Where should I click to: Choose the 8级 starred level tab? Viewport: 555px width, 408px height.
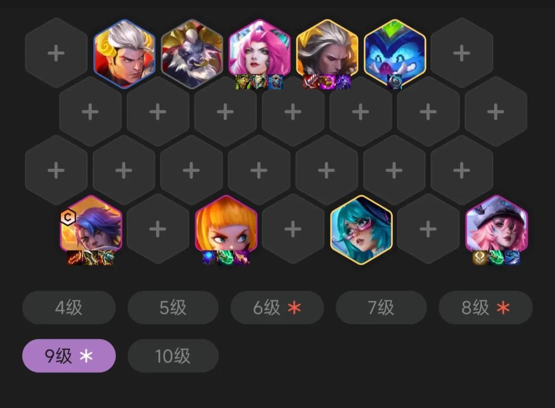point(486,308)
